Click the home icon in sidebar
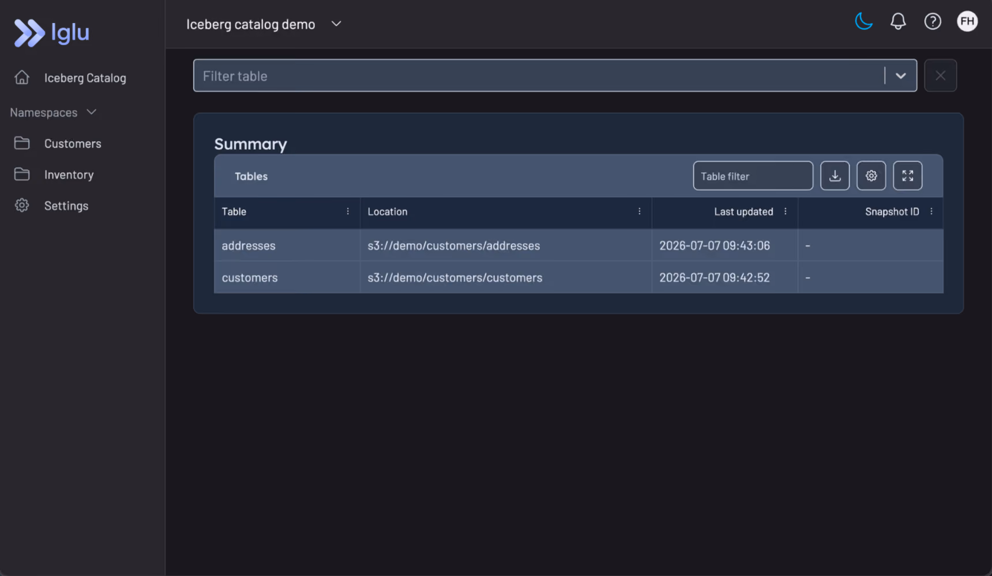The height and width of the screenshot is (576, 992). [x=22, y=77]
